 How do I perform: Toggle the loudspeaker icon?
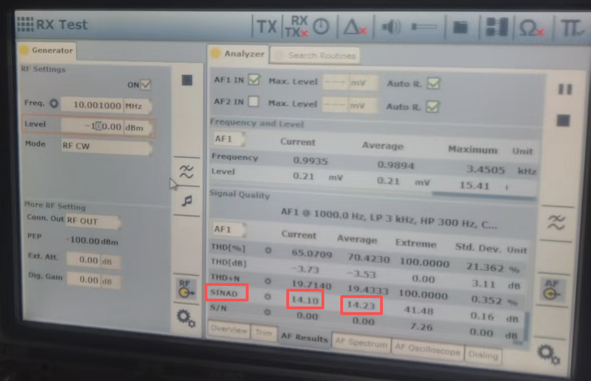coord(391,27)
